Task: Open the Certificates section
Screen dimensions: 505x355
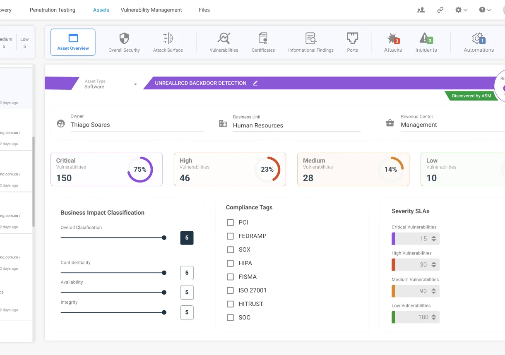Action: tap(263, 43)
